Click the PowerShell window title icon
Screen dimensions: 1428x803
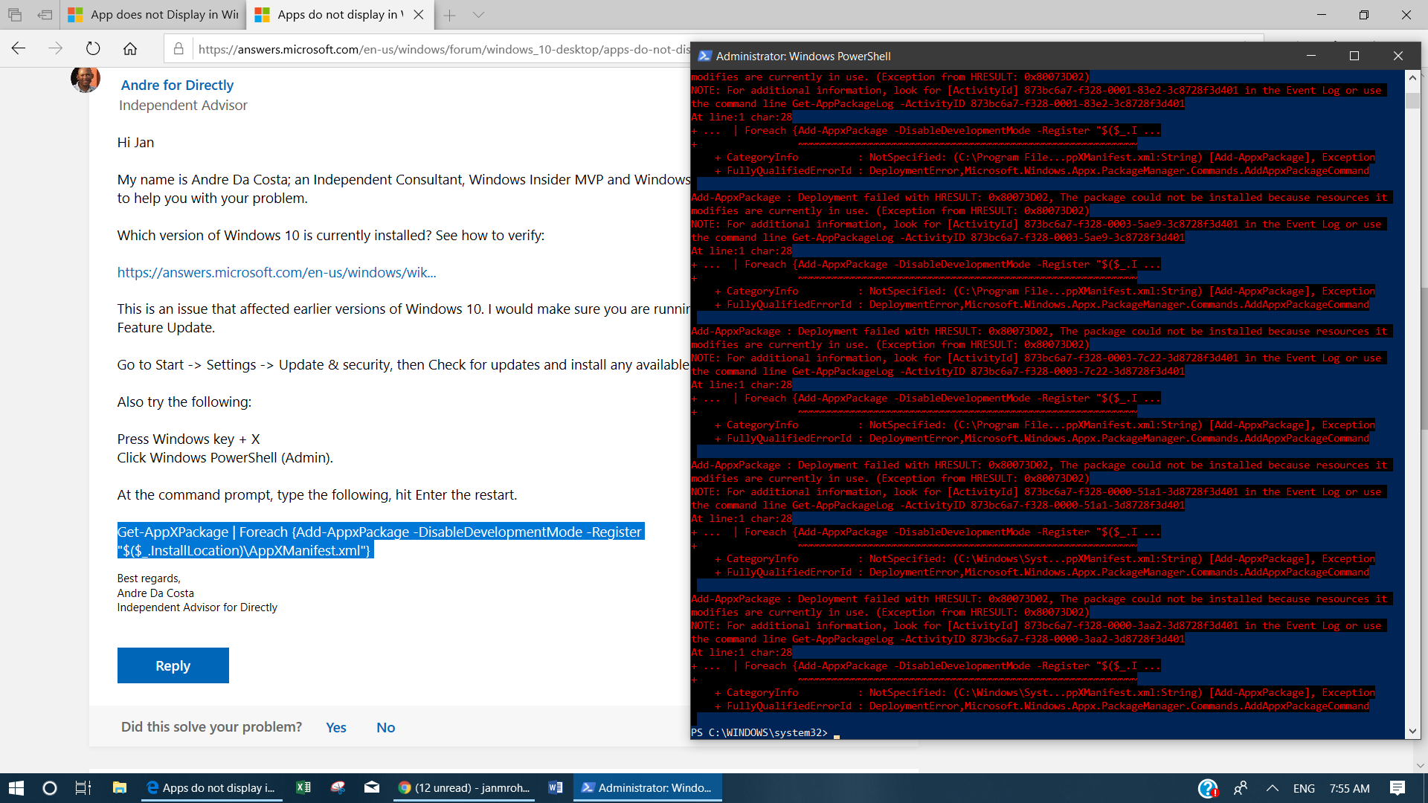(704, 56)
